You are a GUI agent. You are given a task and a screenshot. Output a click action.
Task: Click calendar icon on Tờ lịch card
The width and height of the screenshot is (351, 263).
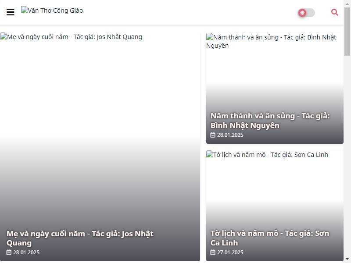(213, 252)
